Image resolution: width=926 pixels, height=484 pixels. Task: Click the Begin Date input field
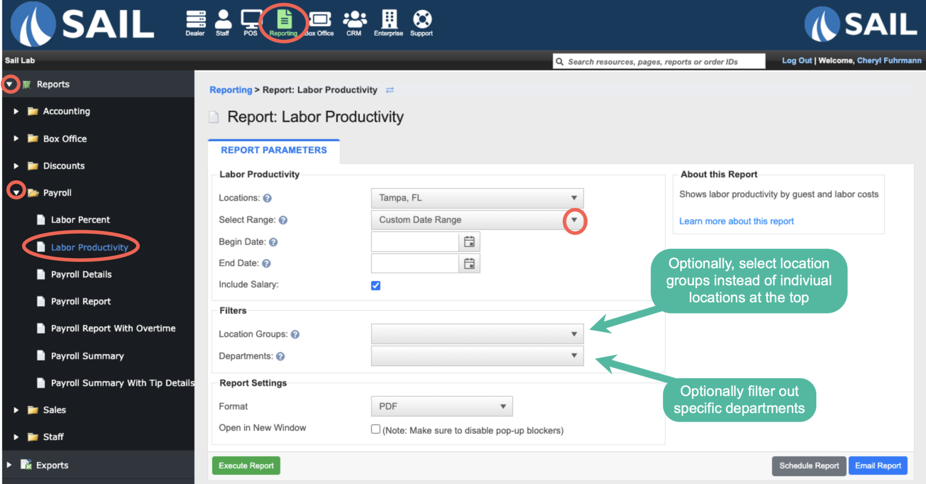(x=415, y=242)
